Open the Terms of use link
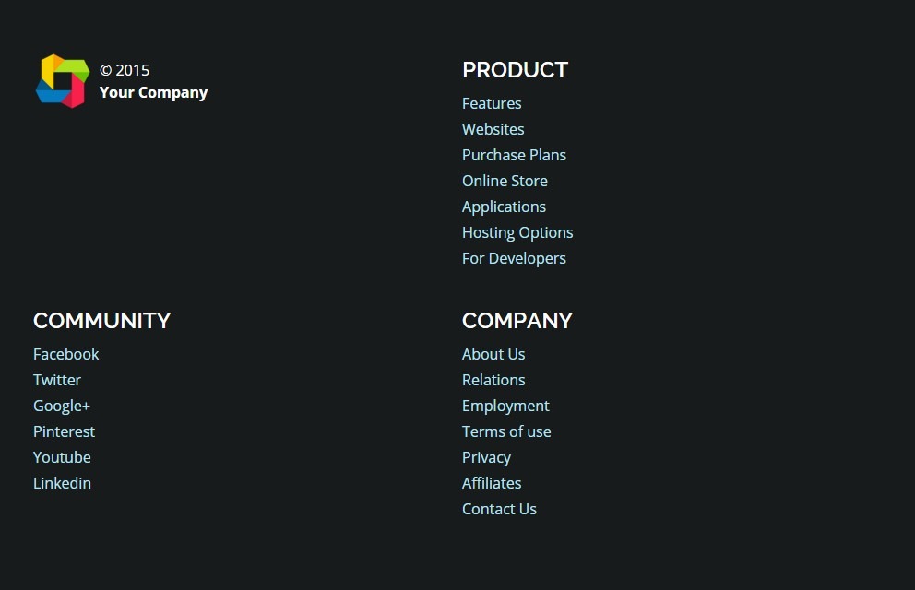The width and height of the screenshot is (915, 590). point(506,431)
